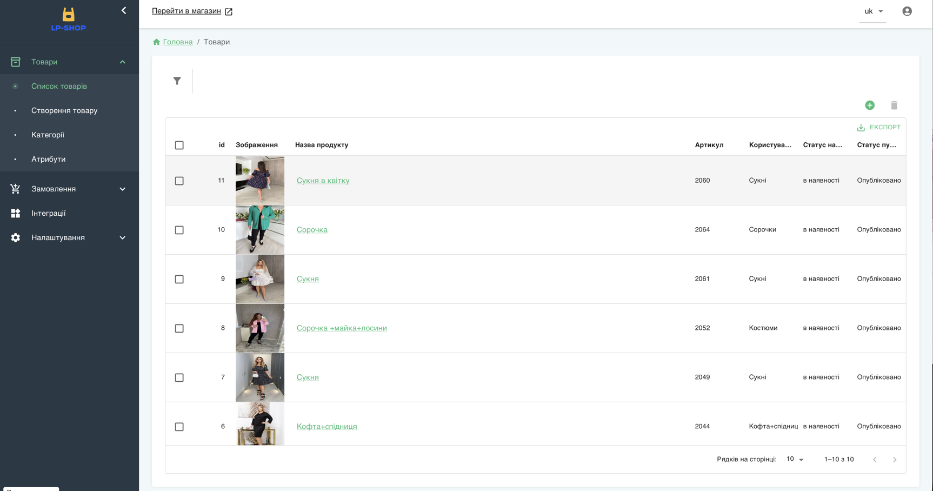Check the box for product id 11
The width and height of the screenshot is (933, 491).
[x=179, y=181]
